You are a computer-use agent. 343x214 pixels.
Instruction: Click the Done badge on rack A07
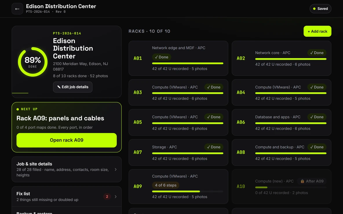click(214, 147)
